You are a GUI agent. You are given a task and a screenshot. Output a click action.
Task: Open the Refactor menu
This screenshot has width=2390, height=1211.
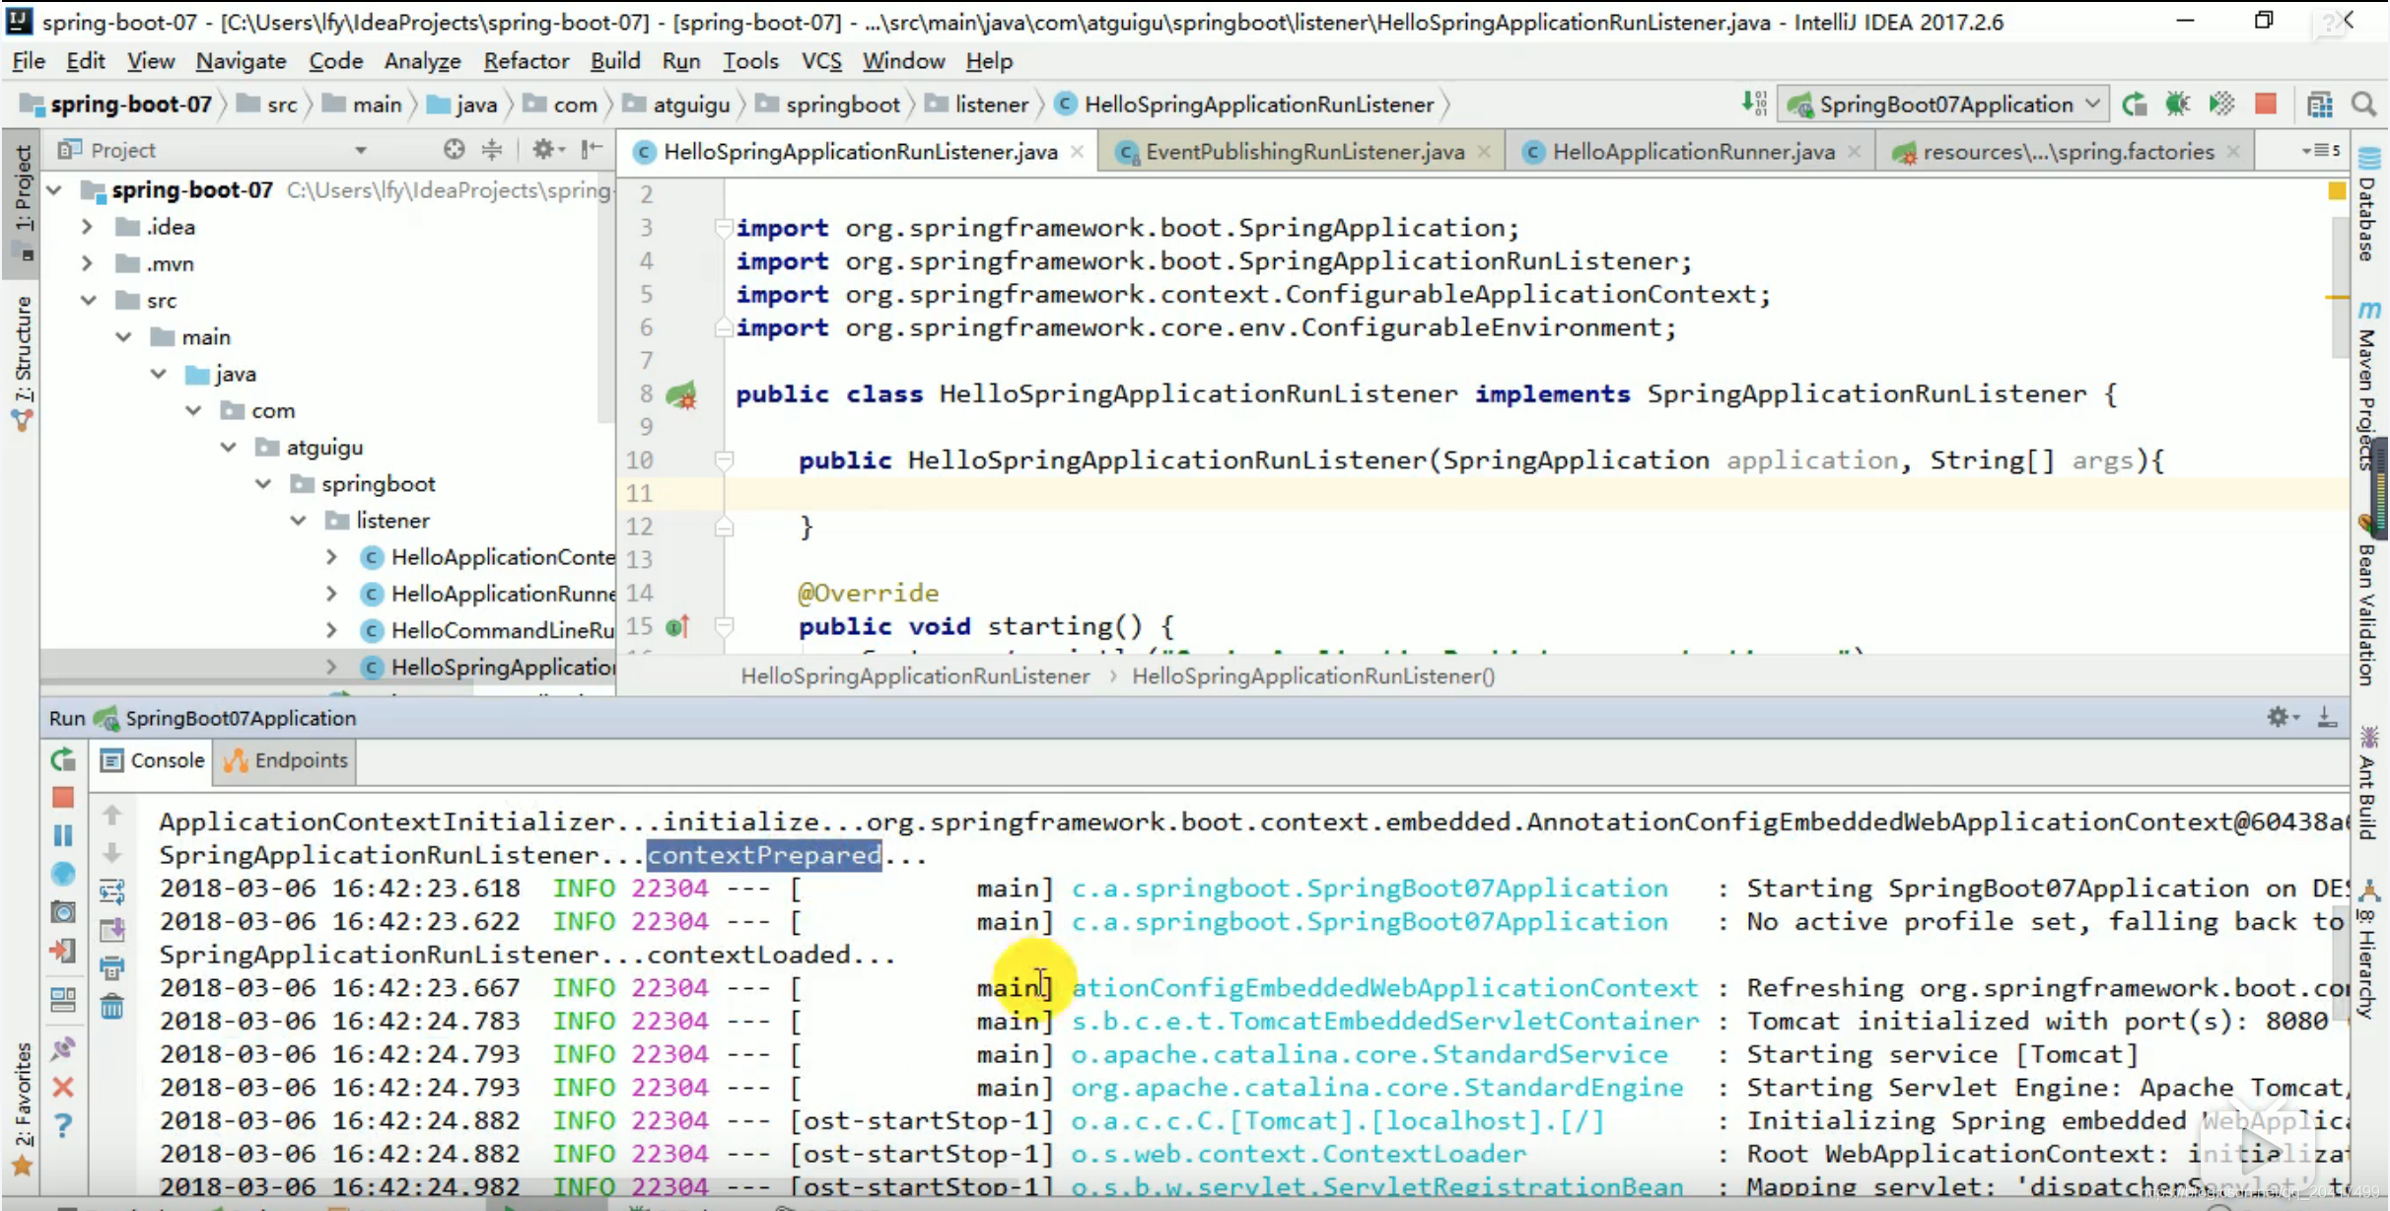[x=526, y=61]
